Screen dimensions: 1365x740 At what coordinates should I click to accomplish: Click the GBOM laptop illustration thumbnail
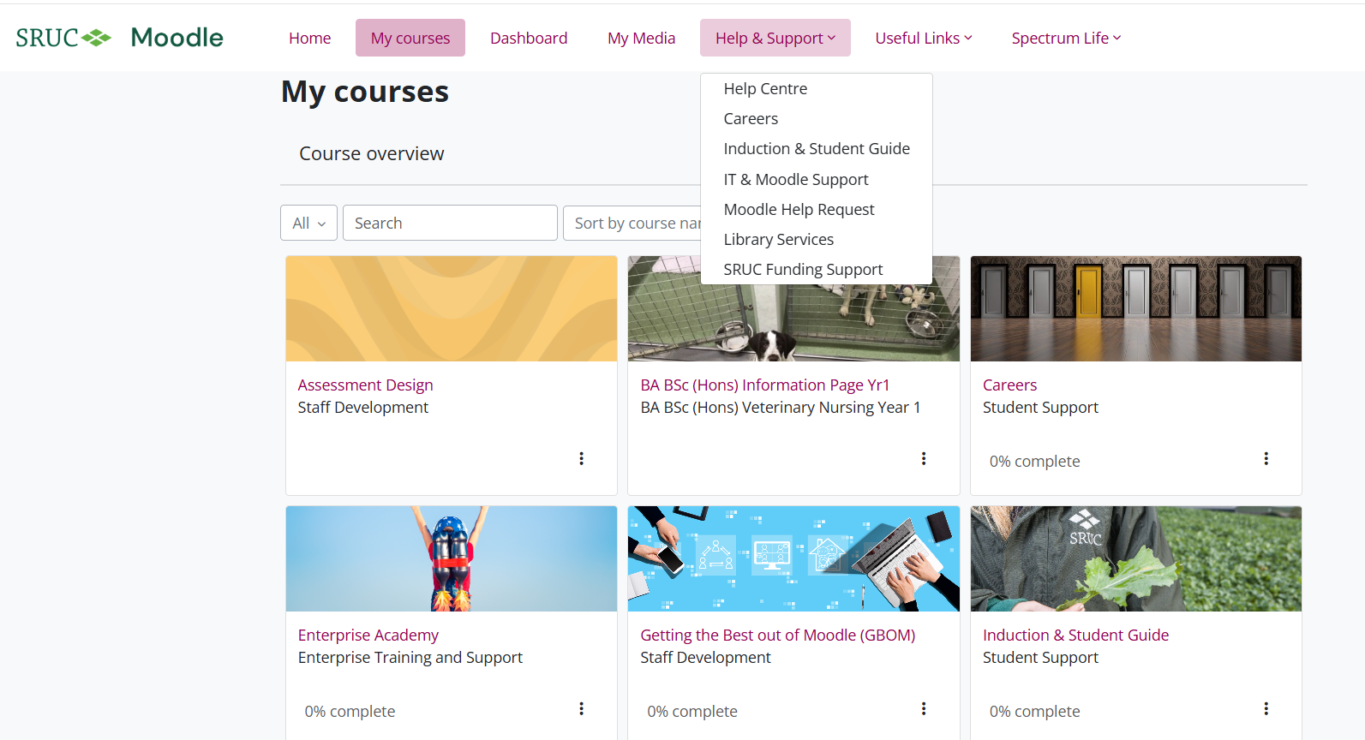[793, 558]
